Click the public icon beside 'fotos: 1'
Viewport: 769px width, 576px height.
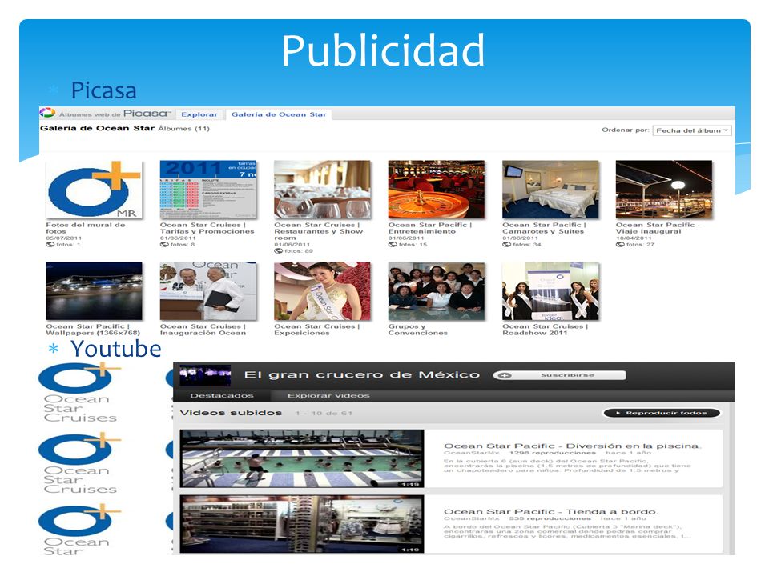pyautogui.click(x=50, y=244)
